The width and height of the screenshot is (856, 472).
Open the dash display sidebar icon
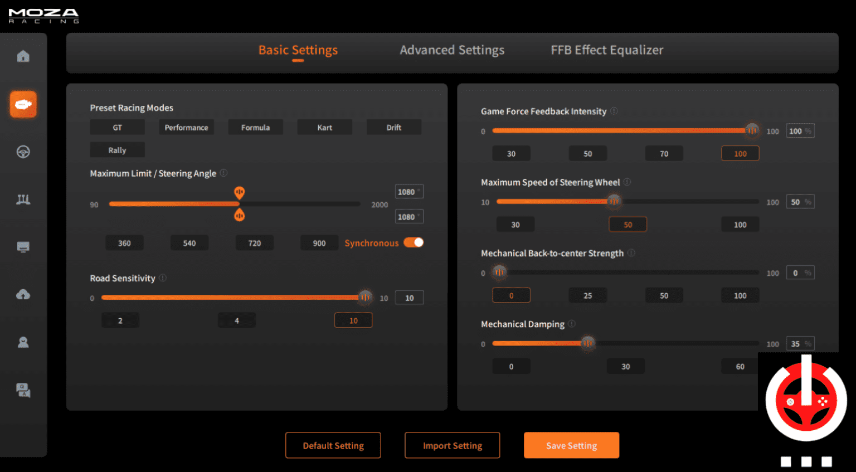pos(23,247)
